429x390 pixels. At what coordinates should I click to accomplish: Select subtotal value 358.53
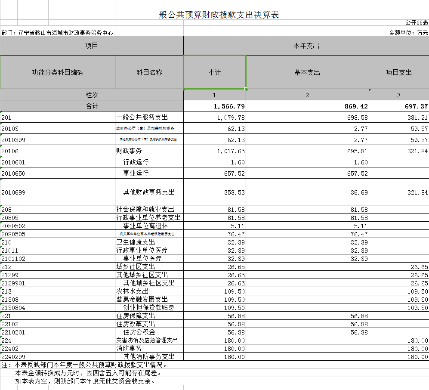pyautogui.click(x=215, y=192)
